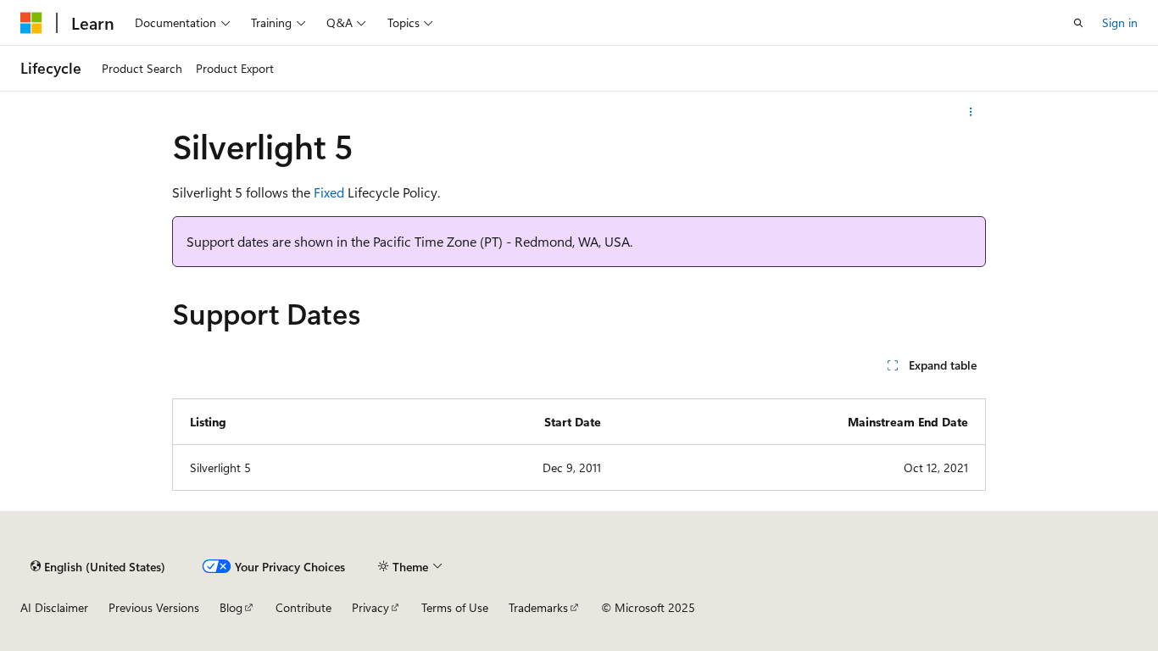Open the Product Export tab
The height and width of the screenshot is (651, 1158).
[235, 69]
